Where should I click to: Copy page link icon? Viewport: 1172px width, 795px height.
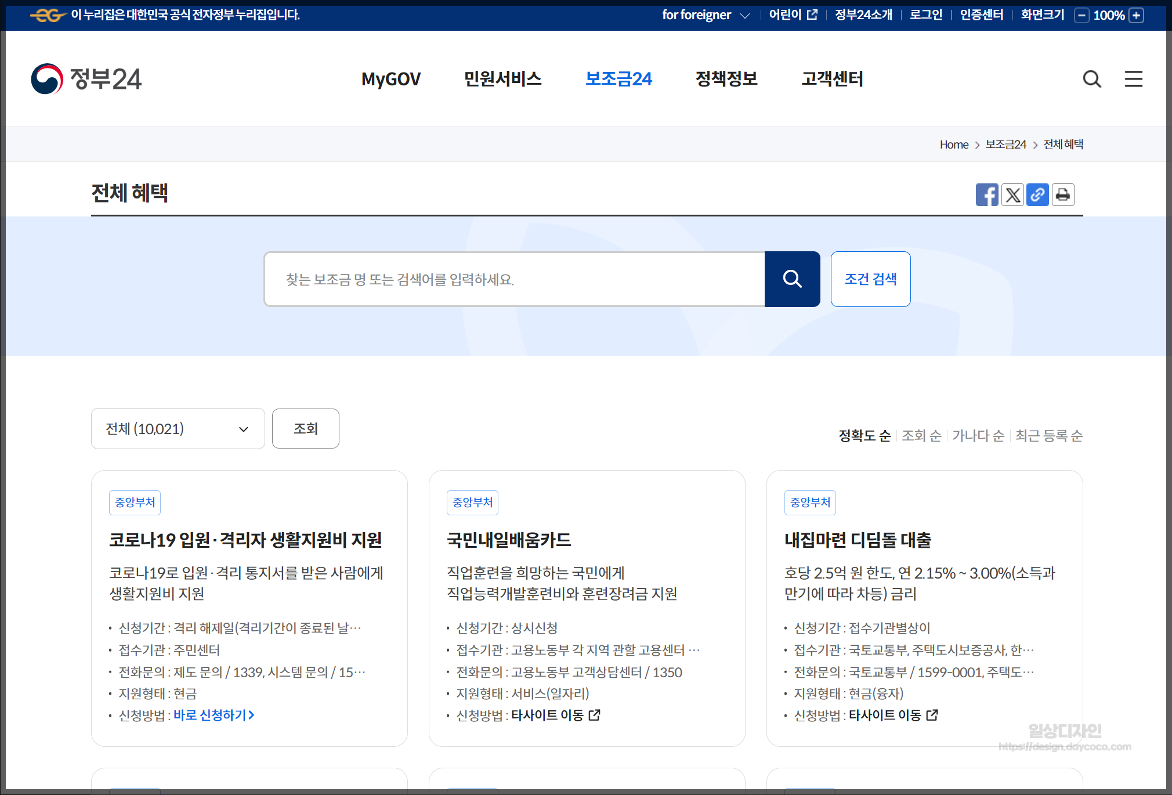click(x=1037, y=195)
